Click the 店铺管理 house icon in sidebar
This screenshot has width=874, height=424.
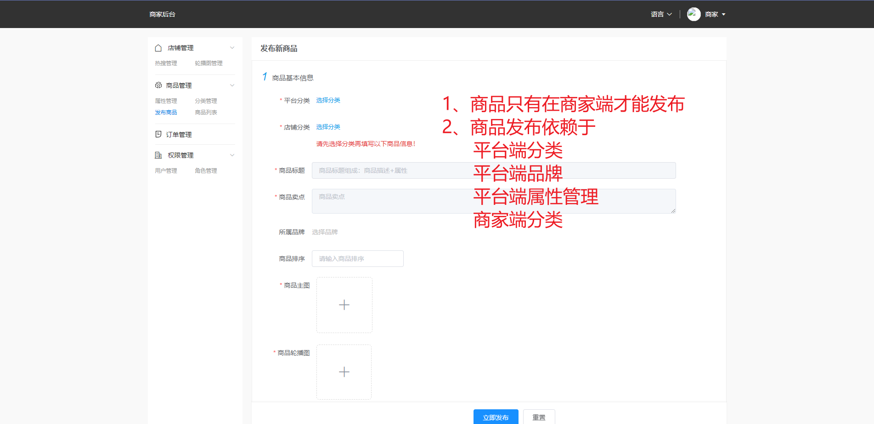(x=158, y=47)
